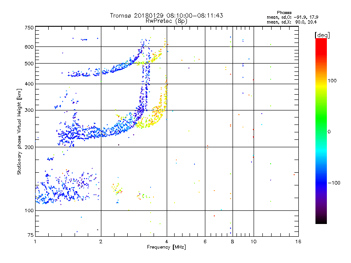Click the plot title 'Tromsø 20180129 08:10:00-08:11:43'
Screen dimensions: 351x263
point(166,15)
